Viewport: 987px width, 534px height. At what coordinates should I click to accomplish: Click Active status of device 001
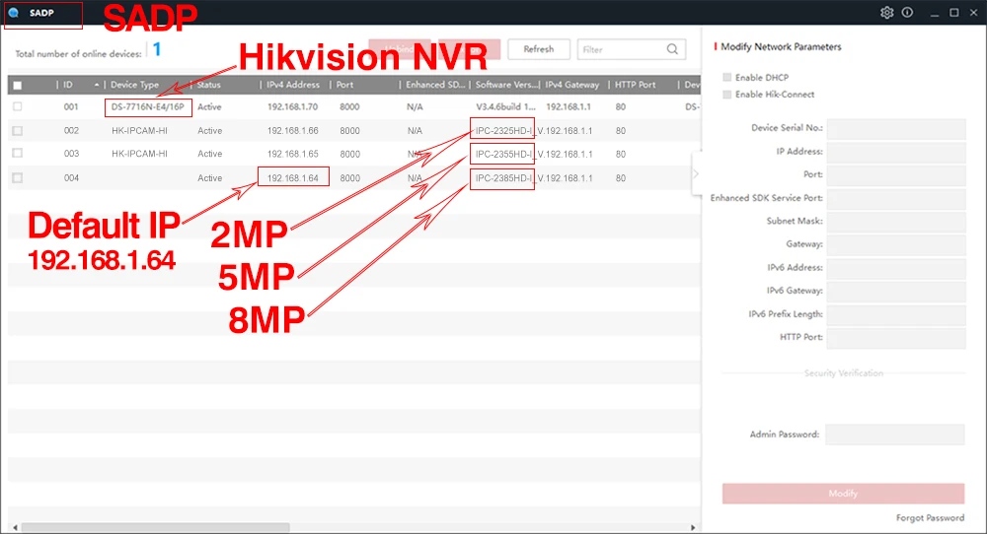209,106
